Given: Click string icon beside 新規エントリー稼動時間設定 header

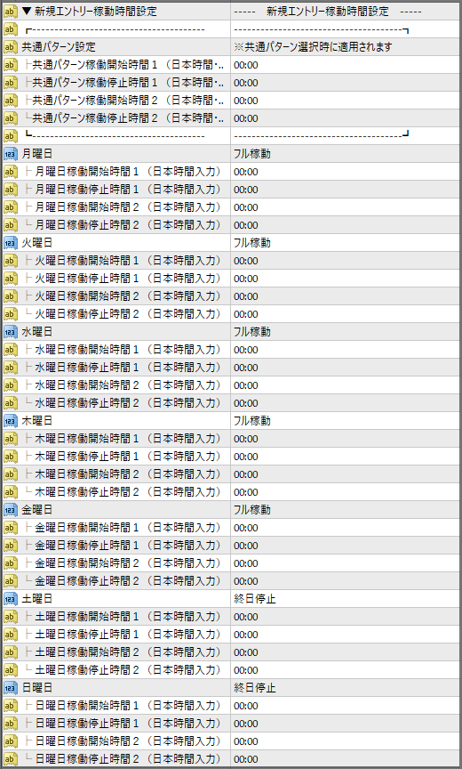Looking at the screenshot, I should tap(11, 12).
